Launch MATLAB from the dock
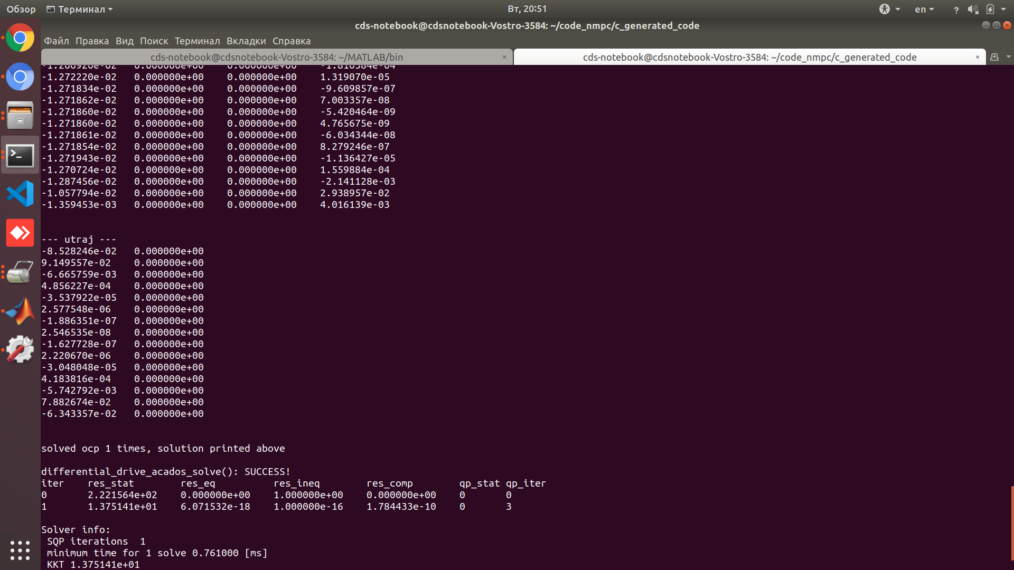 pos(20,310)
